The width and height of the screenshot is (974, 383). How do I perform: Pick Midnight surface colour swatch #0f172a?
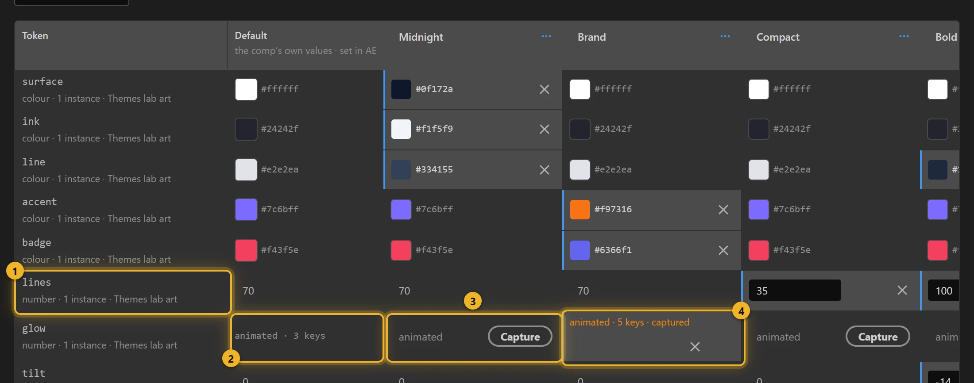pyautogui.click(x=401, y=89)
